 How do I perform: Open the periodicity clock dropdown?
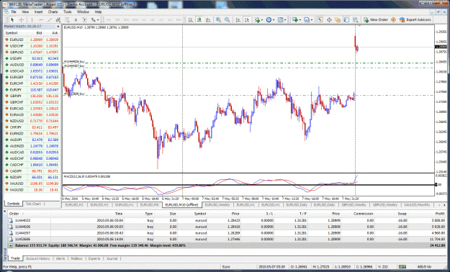click(x=270, y=20)
